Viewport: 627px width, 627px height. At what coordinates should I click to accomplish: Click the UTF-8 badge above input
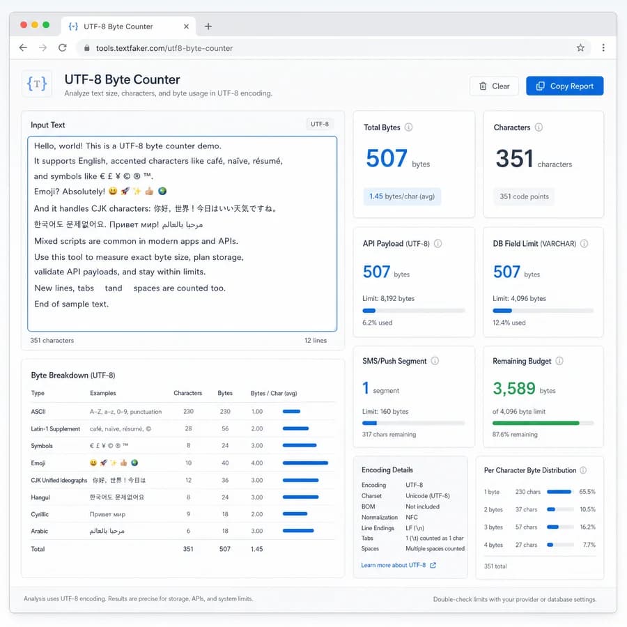coord(320,125)
